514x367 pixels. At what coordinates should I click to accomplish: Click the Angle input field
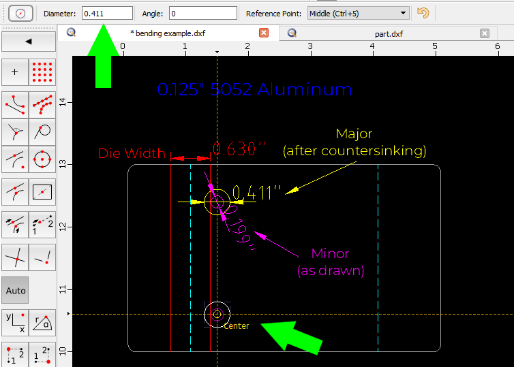202,13
